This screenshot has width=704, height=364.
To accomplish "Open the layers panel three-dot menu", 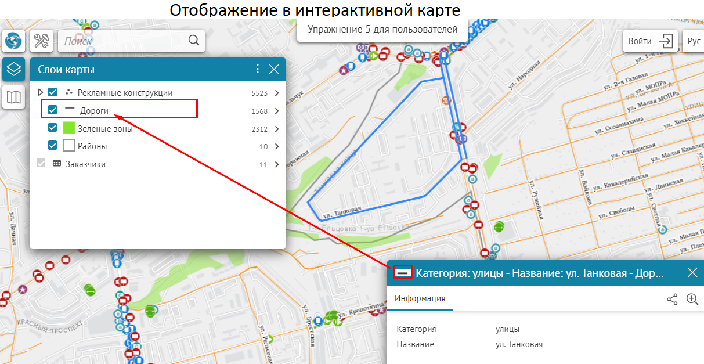I will point(258,69).
